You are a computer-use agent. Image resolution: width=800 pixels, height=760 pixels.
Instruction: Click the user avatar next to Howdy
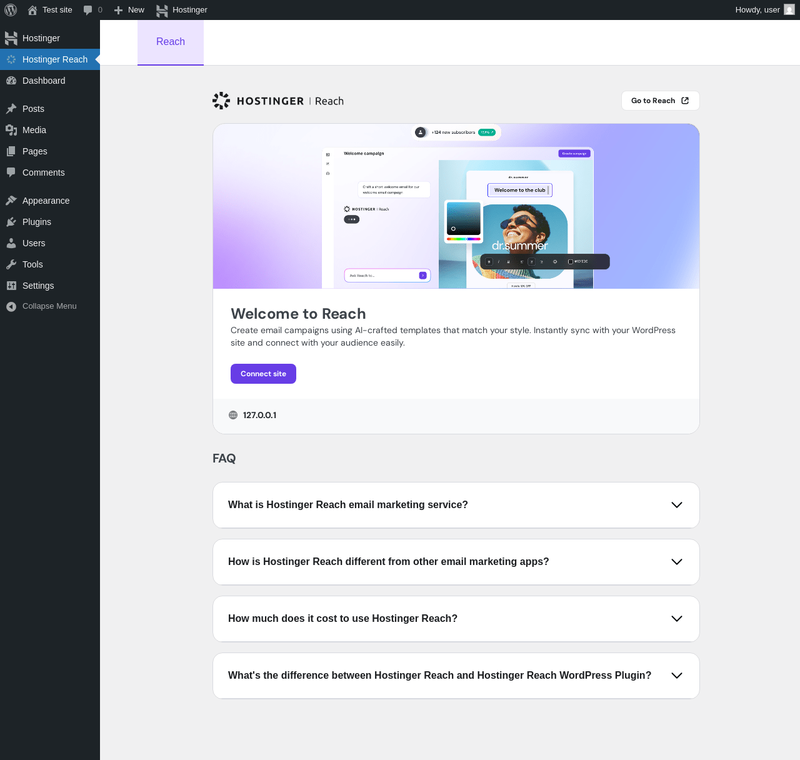pyautogui.click(x=789, y=10)
